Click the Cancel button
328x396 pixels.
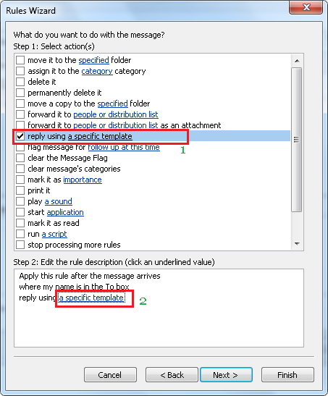point(110,375)
